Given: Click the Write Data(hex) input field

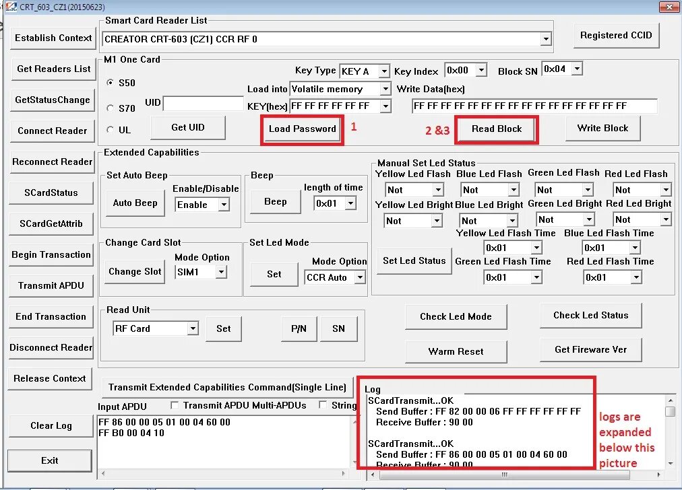Looking at the screenshot, I should pos(534,106).
